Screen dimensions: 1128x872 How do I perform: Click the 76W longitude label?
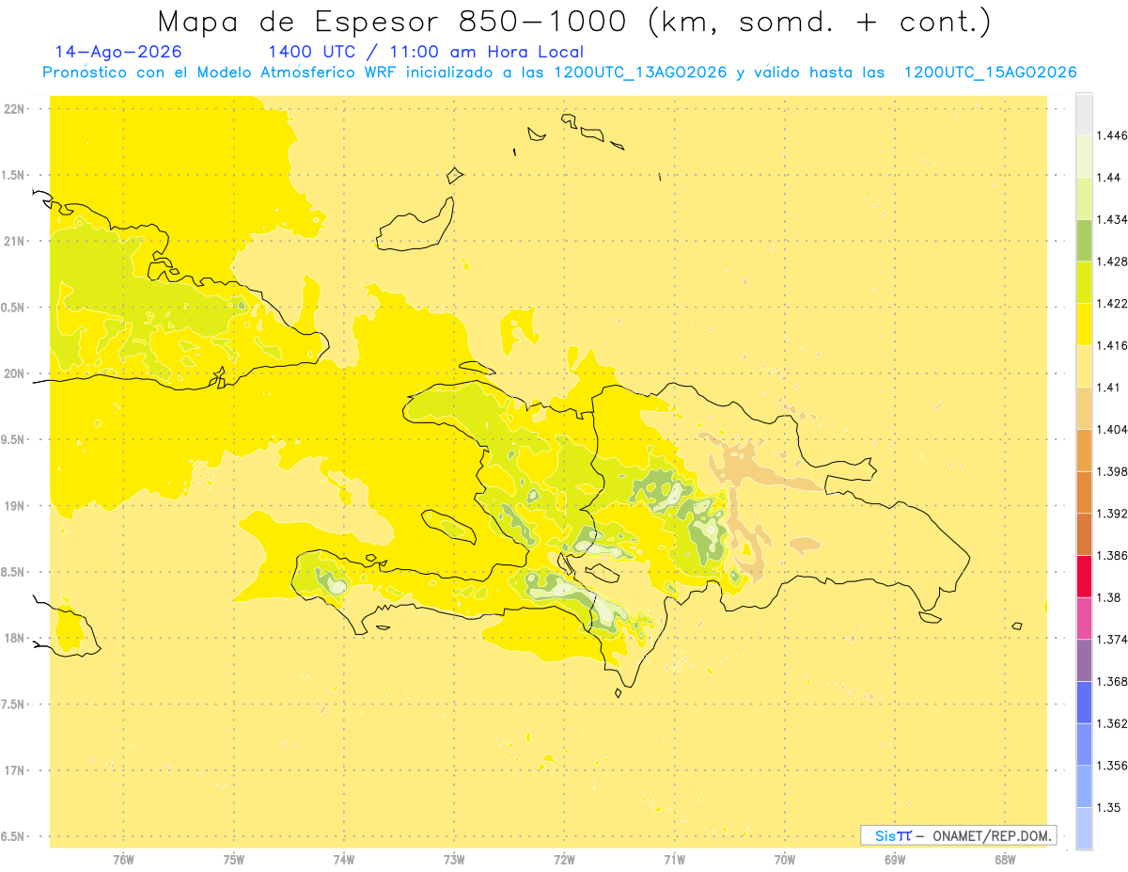[123, 860]
